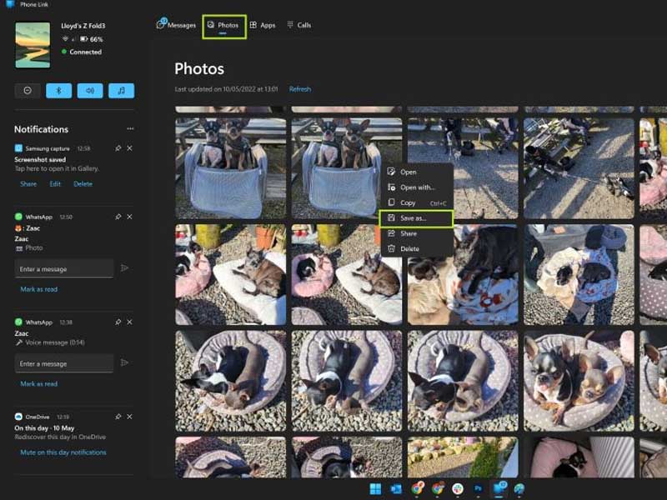Screen dimensions: 667x500
Task: Open Outlook from the taskbar
Action: (396, 489)
